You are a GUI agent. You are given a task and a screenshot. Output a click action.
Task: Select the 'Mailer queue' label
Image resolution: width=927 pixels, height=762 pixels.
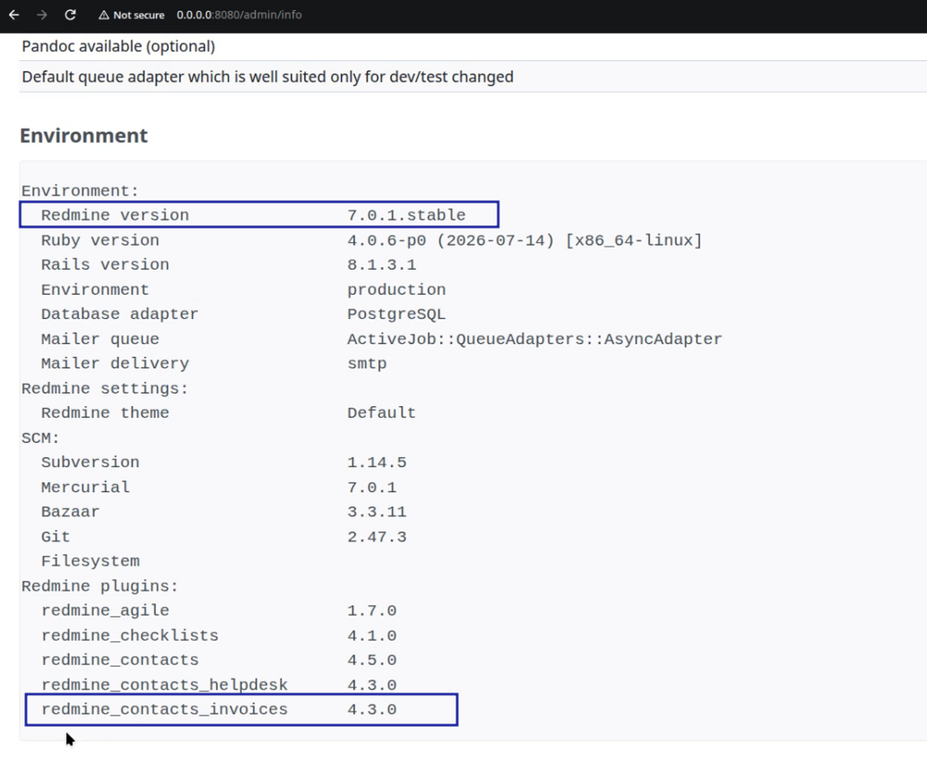(x=100, y=339)
